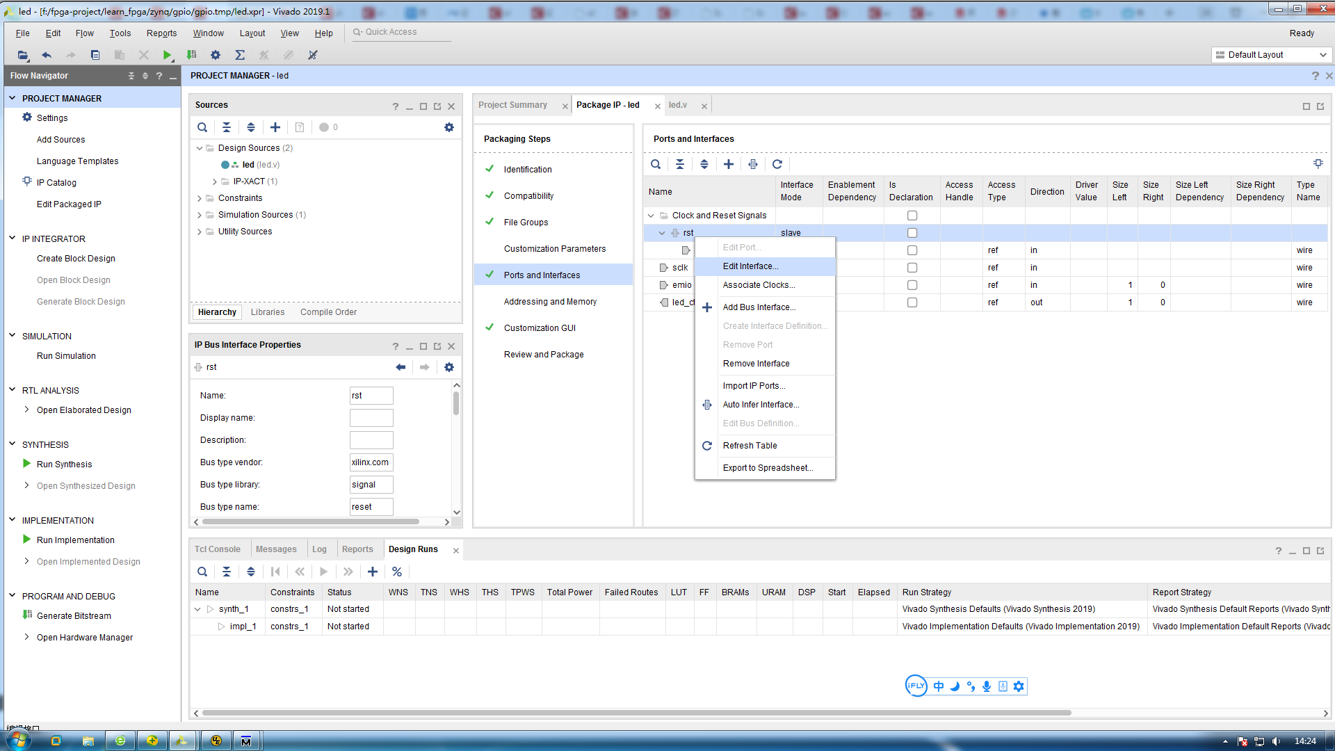1335x751 pixels.
Task: Search in the Design Runs toolbar
Action: [202, 572]
